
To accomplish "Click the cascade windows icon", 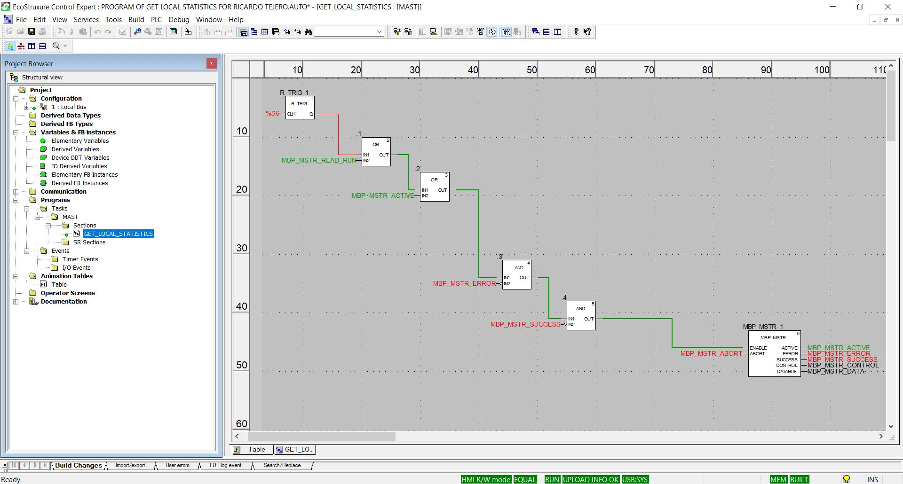I will [x=536, y=31].
